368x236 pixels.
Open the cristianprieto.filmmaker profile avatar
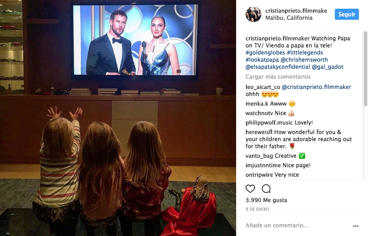point(253,14)
